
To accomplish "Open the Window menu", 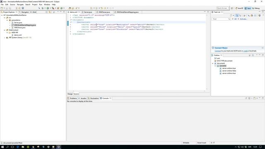I will pyautogui.click(x=47, y=5).
